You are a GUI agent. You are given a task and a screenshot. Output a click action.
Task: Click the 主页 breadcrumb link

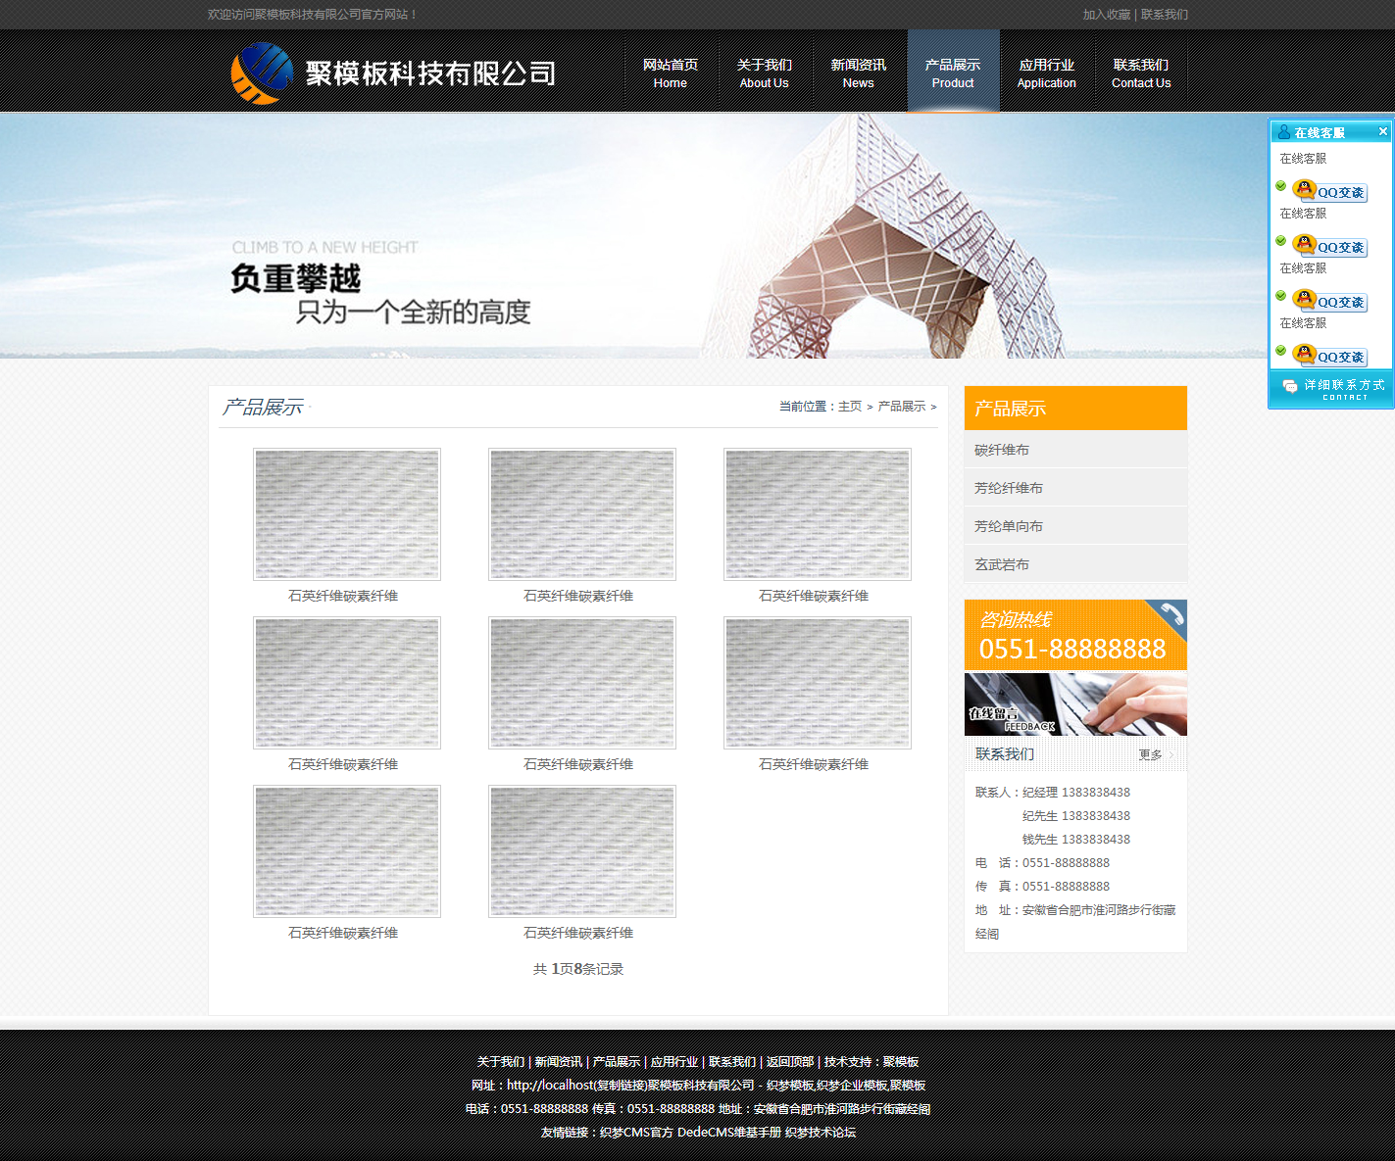pos(850,407)
